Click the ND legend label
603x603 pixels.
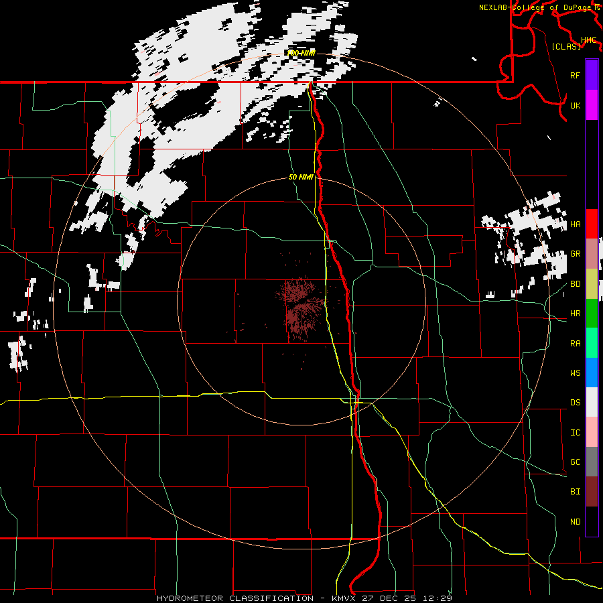[576, 522]
